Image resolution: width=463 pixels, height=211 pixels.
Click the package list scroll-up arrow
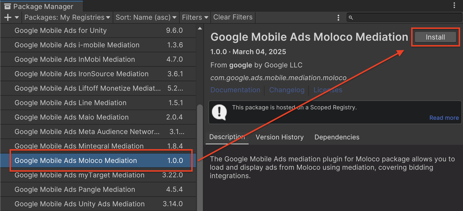coord(200,28)
